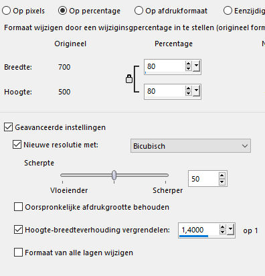Decrease Hoogte percentage with down arrow
This screenshot has width=265, height=276.
point(188,94)
